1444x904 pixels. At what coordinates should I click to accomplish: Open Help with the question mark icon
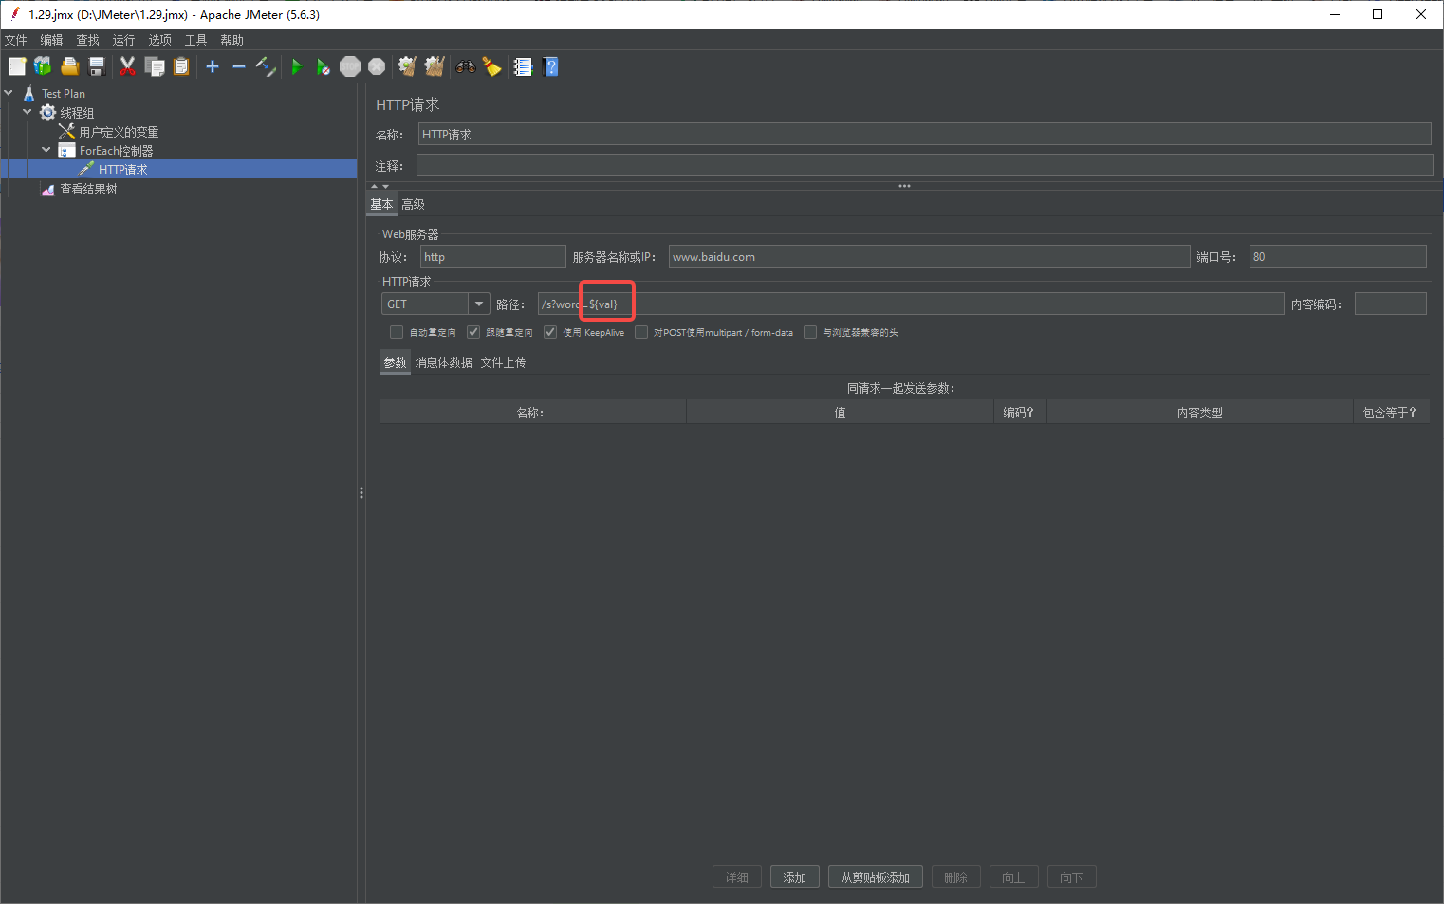pyautogui.click(x=550, y=66)
